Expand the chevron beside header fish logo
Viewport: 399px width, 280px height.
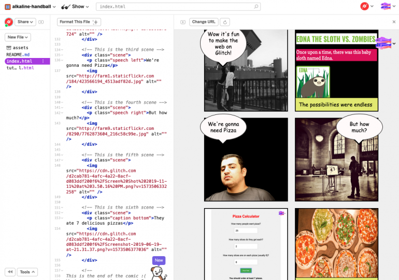point(394,6)
